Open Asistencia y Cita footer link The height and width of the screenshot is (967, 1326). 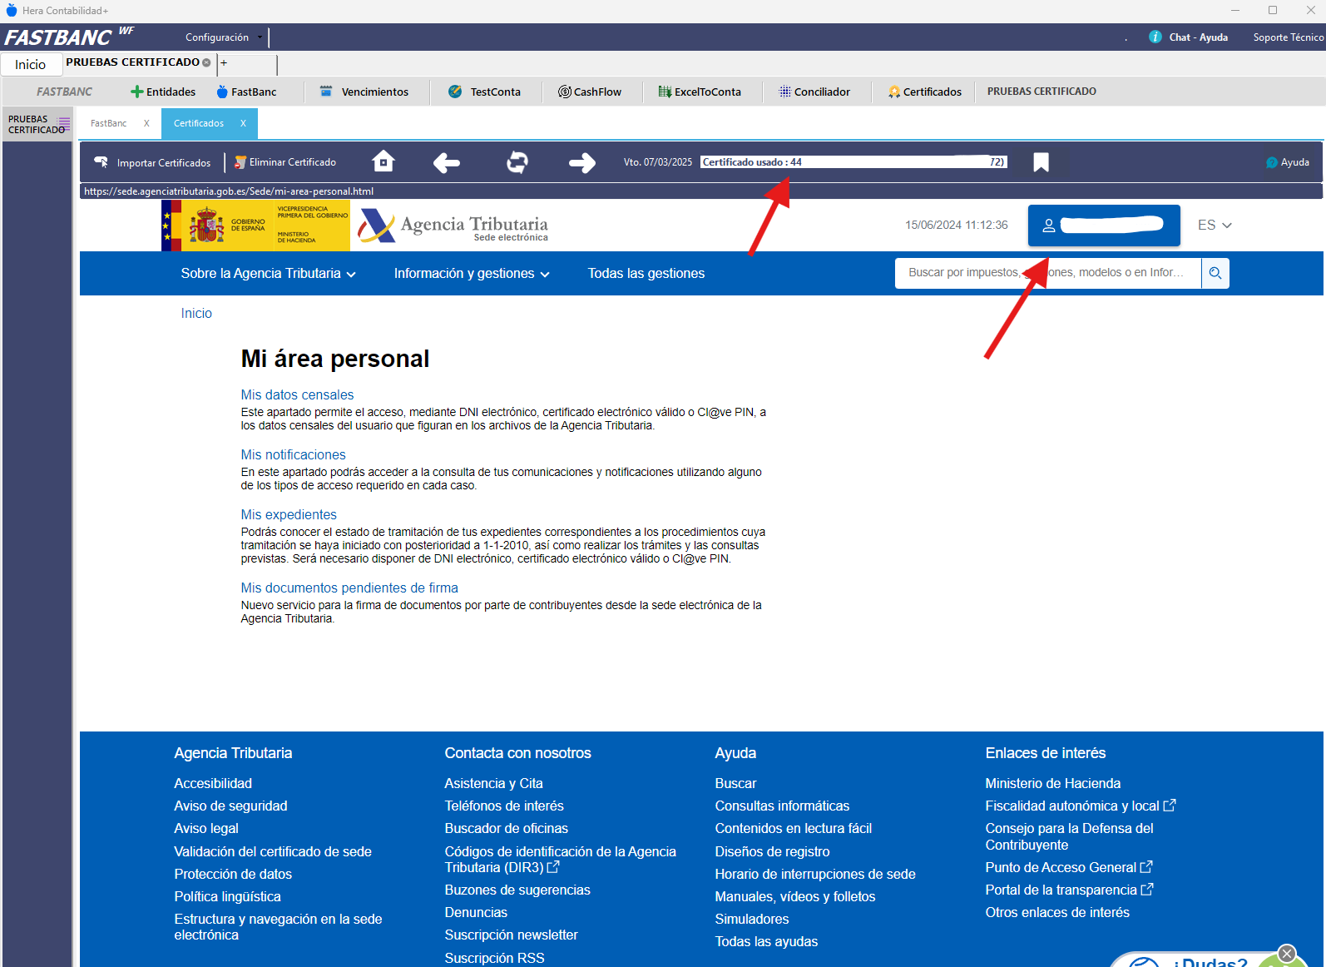click(x=494, y=783)
